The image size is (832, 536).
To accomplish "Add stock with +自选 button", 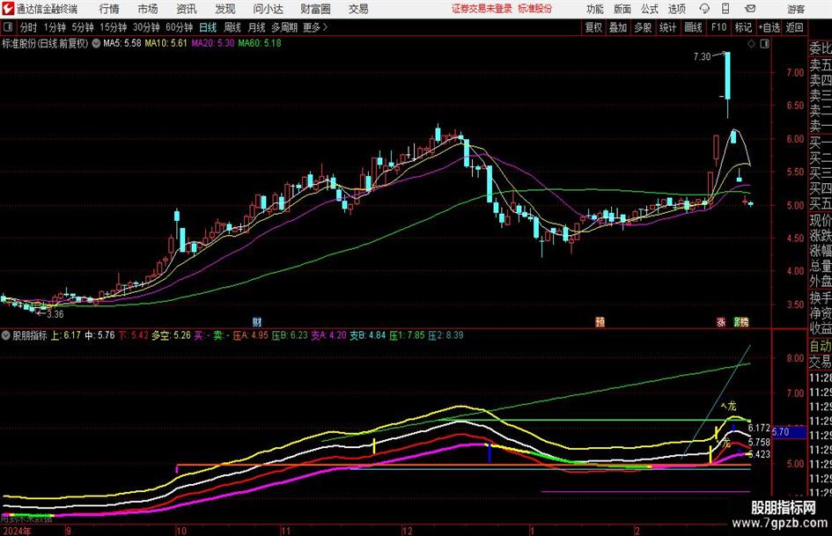I will click(x=769, y=27).
